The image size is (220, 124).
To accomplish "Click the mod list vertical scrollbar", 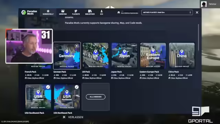I will coord(198,37).
